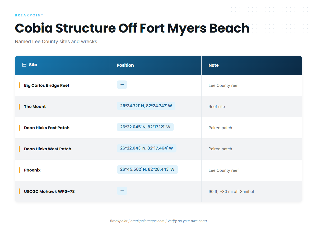317x230 pixels.
Task: Click Lee County reef note for Phoenix
Action: [x=223, y=170]
